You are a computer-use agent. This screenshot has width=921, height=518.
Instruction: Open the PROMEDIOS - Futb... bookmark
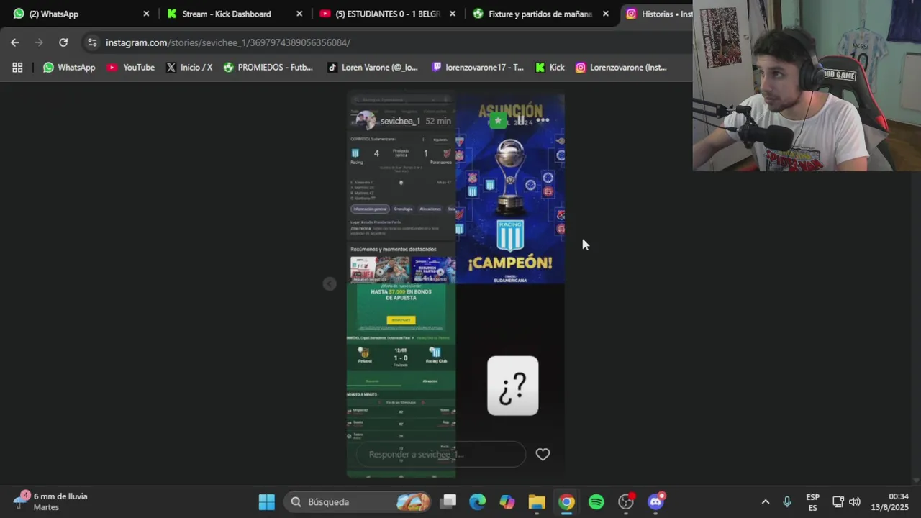(268, 68)
